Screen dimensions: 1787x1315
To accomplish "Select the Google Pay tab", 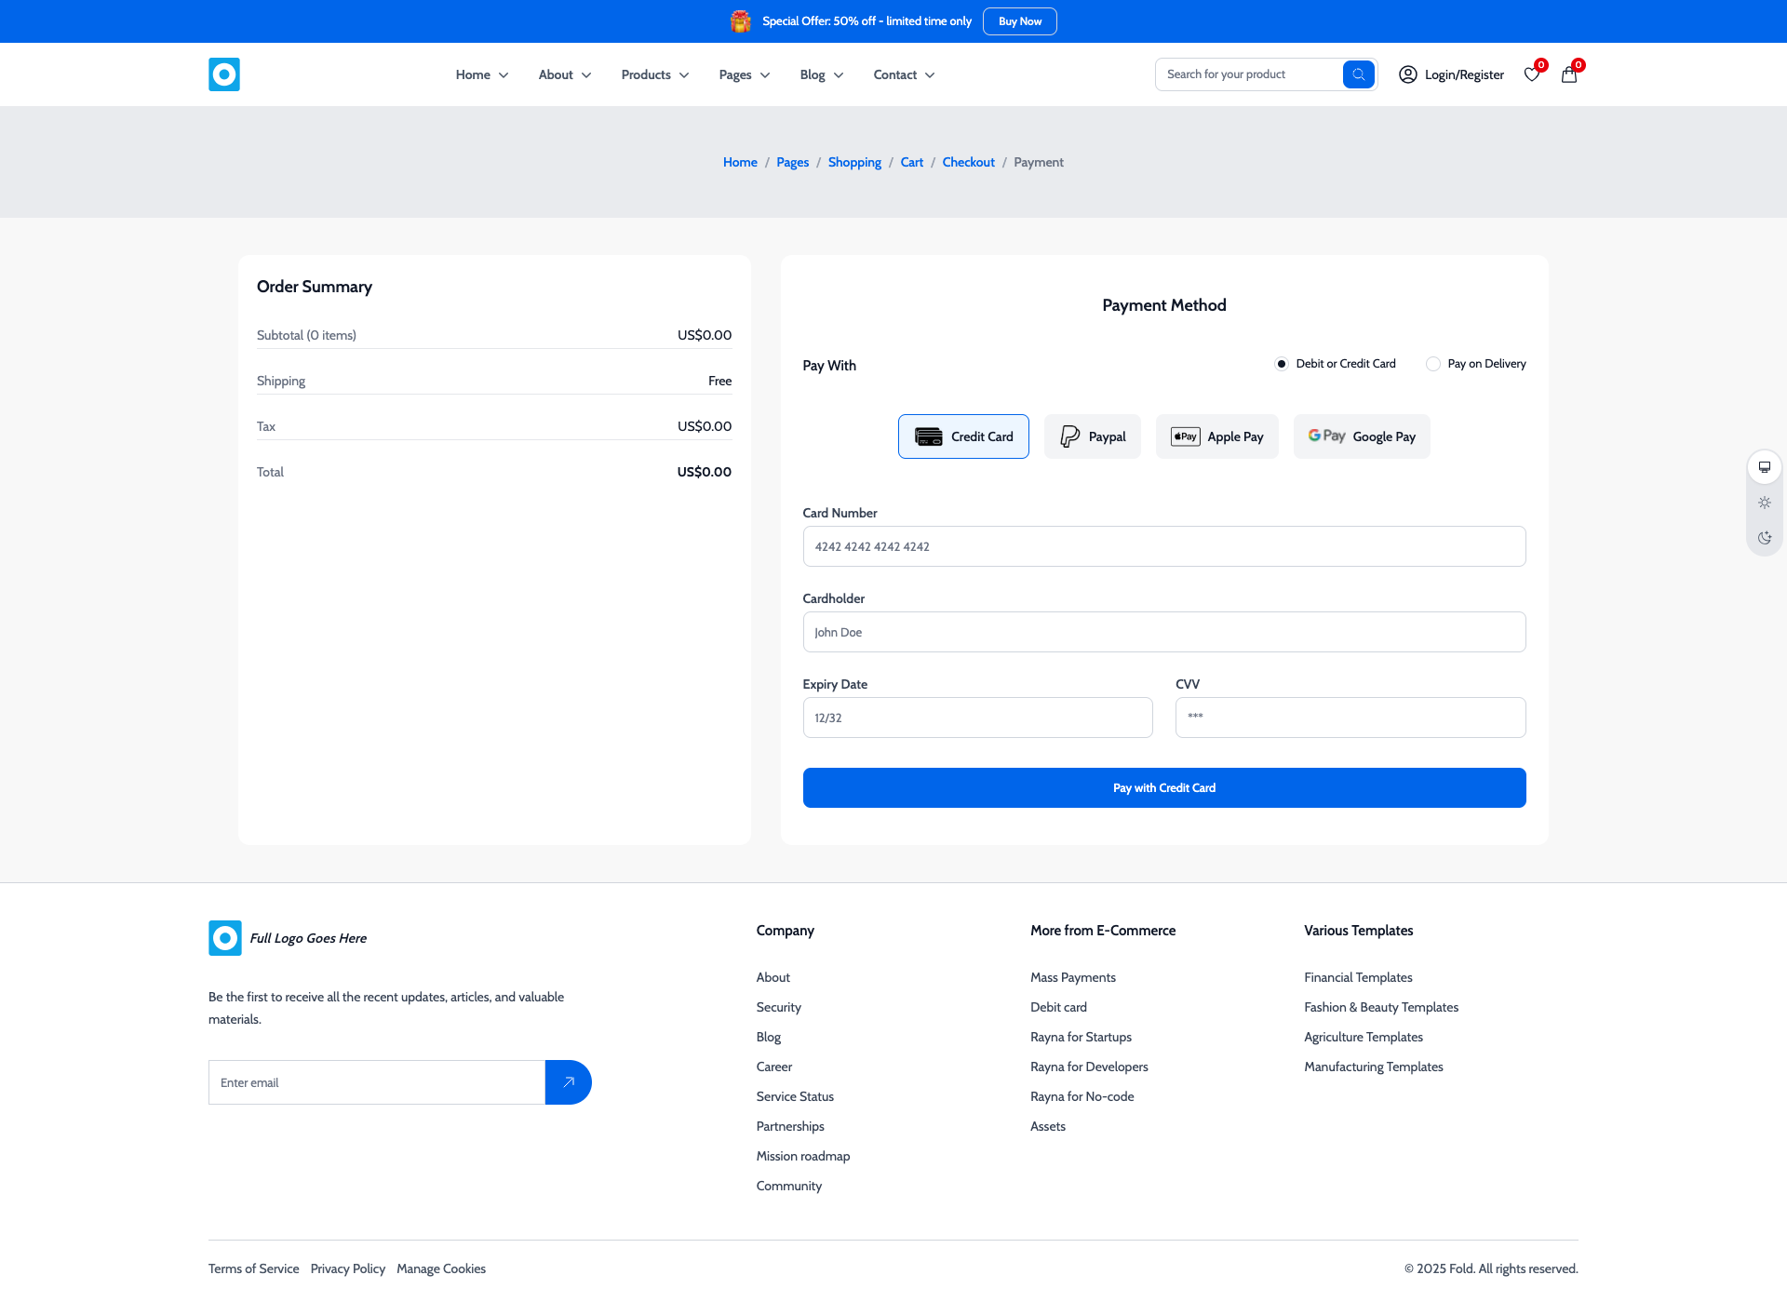I will click(1361, 436).
